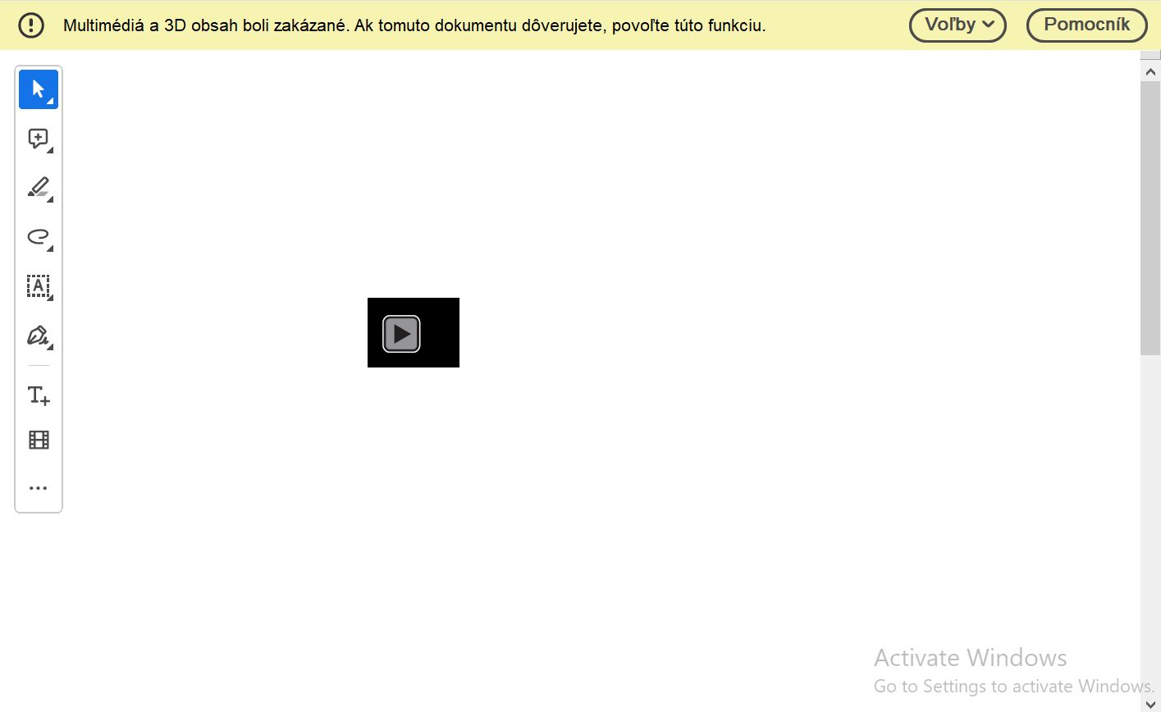Select the selection arrow tool

39,89
